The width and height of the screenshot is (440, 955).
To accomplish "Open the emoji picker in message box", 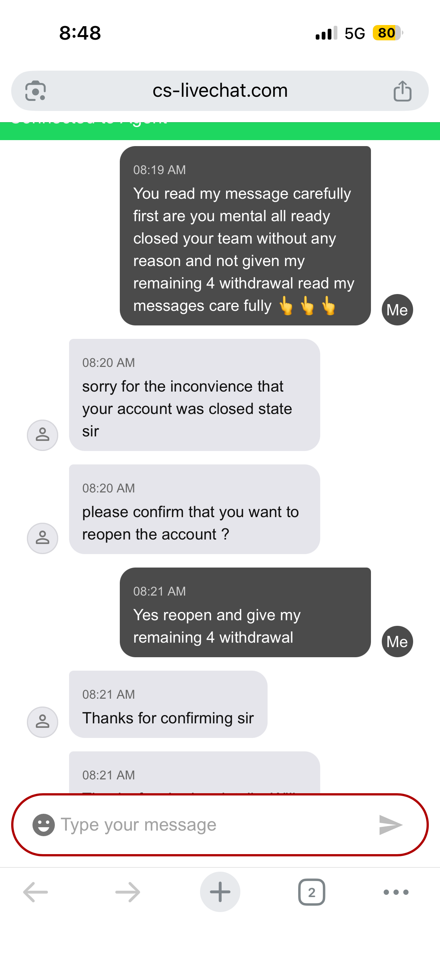I will click(x=44, y=825).
